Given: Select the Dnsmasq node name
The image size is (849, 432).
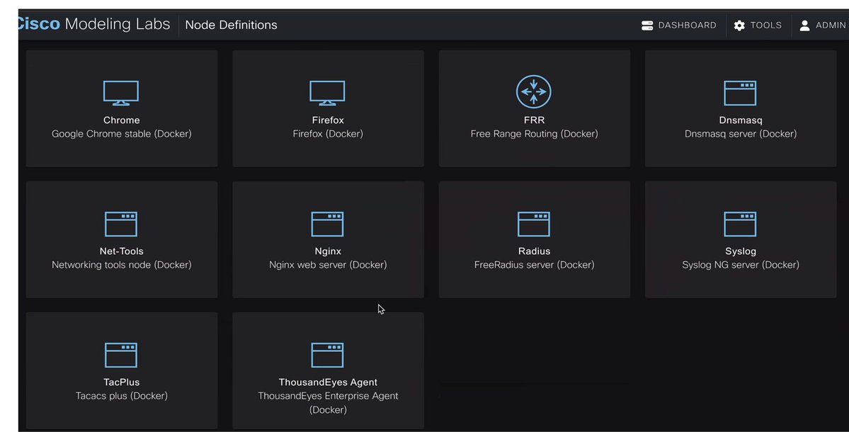Looking at the screenshot, I should (740, 120).
